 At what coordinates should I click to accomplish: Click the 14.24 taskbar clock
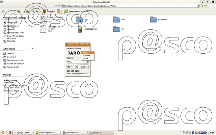211,133
